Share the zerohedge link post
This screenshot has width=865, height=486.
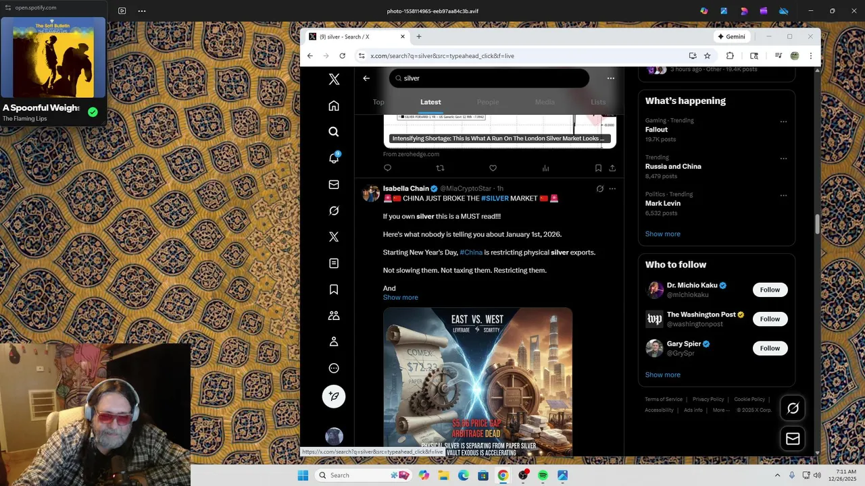click(x=612, y=168)
